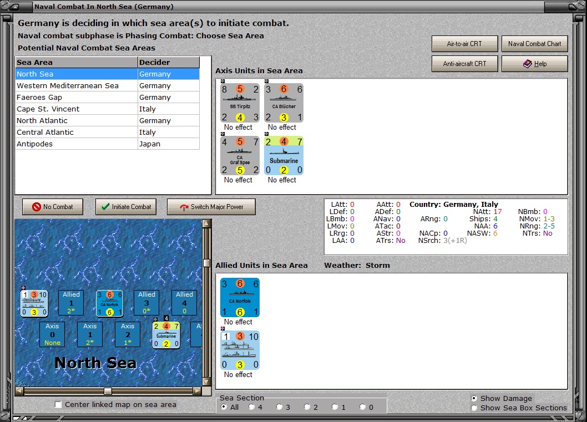This screenshot has height=422, width=587.
Task: Click the red arrow on Switch Major Power
Action: 184,207
